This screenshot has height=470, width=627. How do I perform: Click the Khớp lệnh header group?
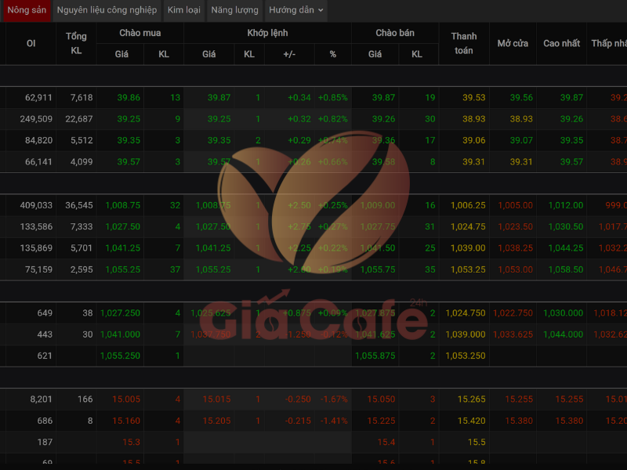tap(267, 33)
